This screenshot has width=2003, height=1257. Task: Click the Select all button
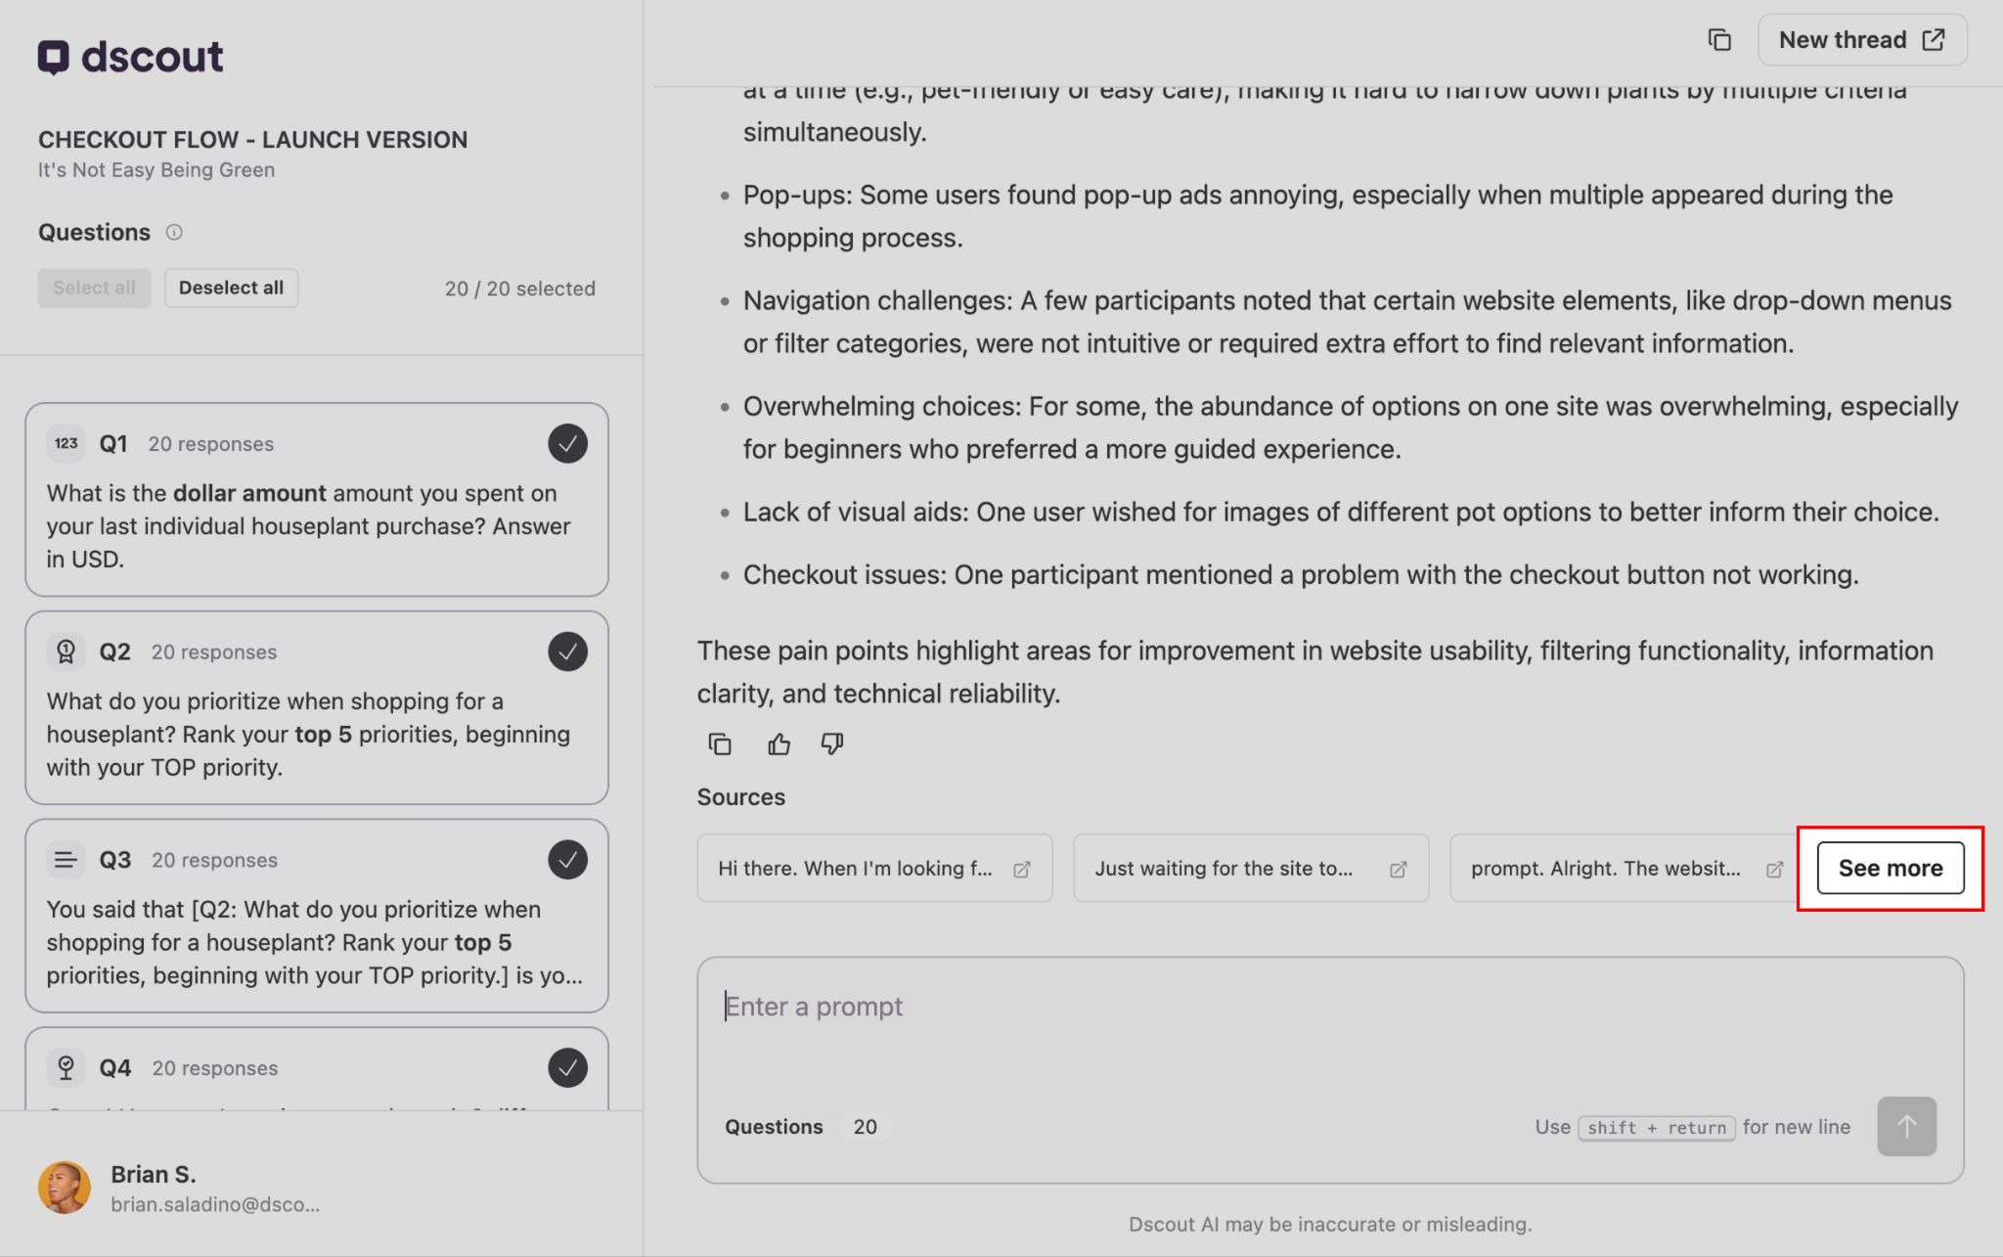click(94, 288)
